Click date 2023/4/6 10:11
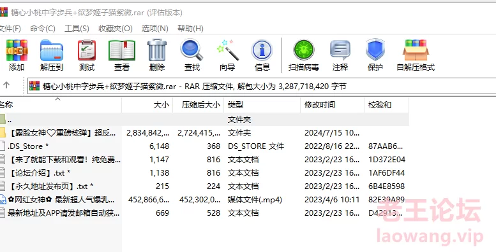 click(x=332, y=199)
